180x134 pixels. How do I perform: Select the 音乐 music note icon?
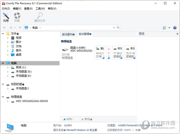[13, 50]
